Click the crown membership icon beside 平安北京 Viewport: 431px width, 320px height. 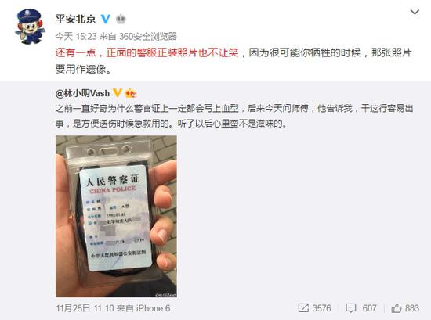121,20
